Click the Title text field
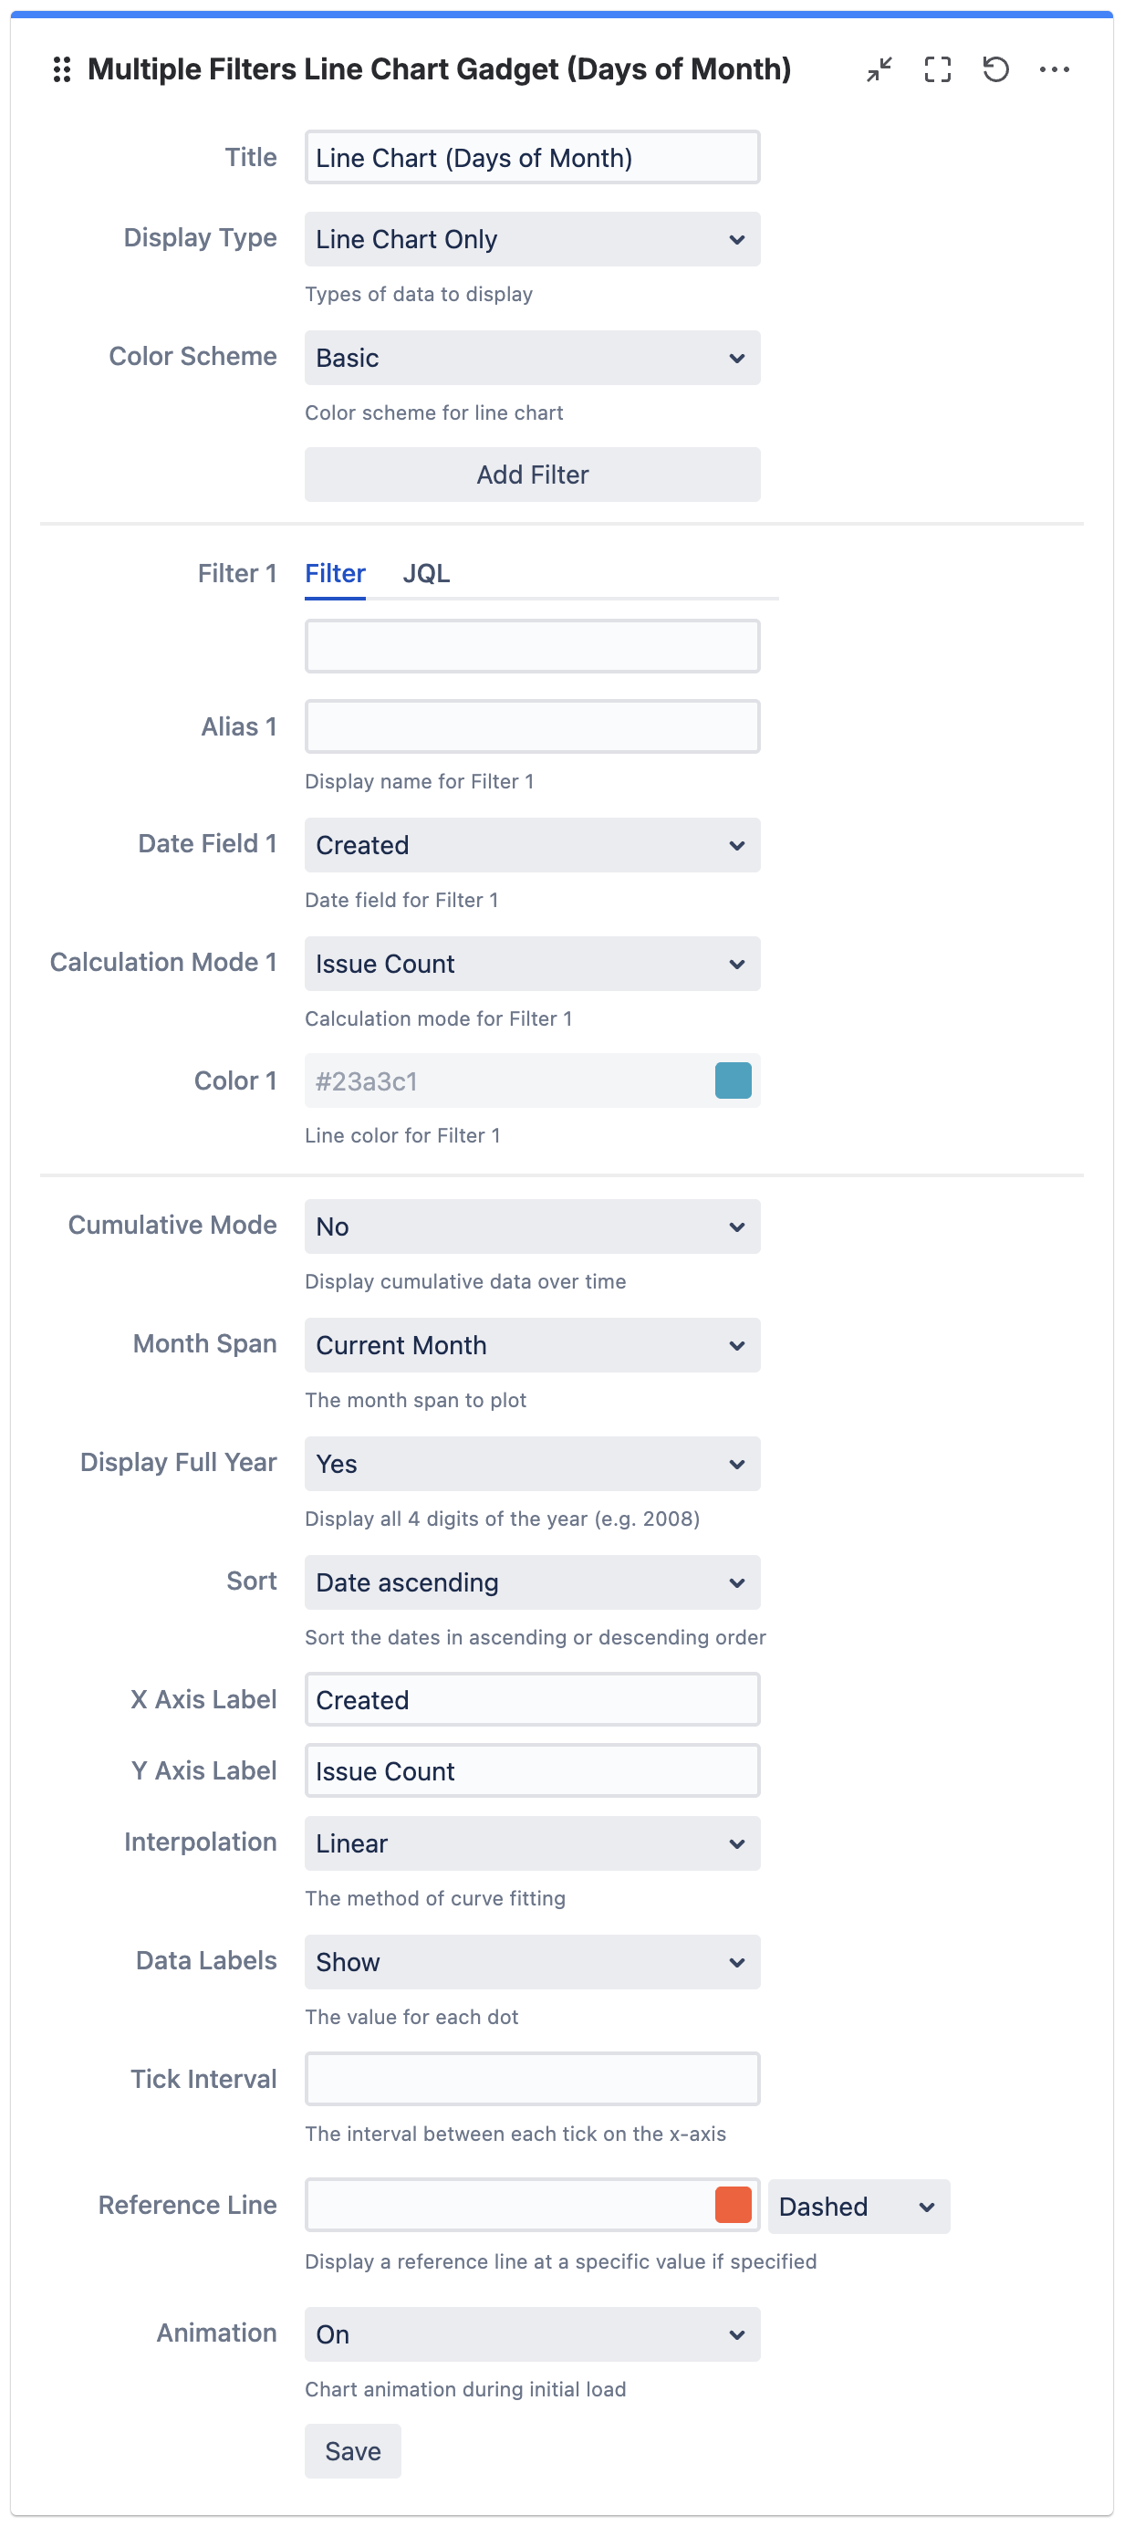This screenshot has width=1124, height=2526. click(532, 158)
